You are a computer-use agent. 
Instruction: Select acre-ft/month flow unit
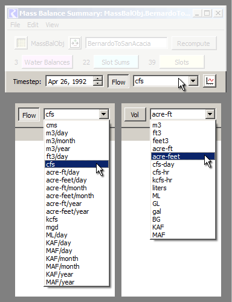(77, 188)
